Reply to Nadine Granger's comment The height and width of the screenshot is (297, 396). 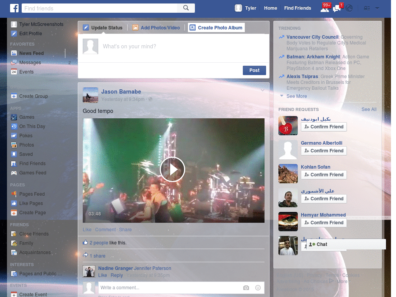pyautogui.click(x=117, y=275)
